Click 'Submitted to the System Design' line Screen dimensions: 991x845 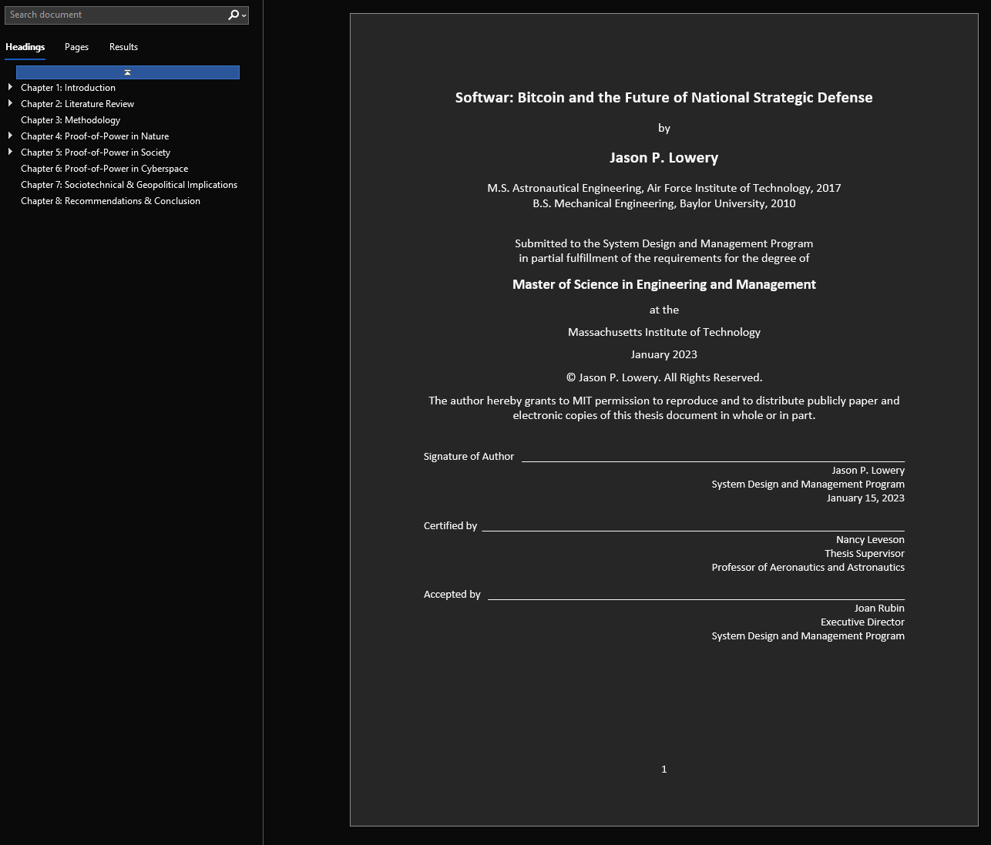coord(663,243)
